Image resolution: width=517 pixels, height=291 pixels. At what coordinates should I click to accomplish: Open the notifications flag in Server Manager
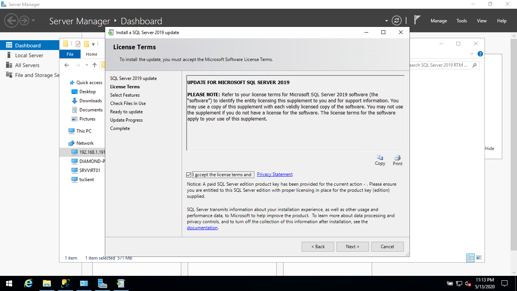coord(417,20)
